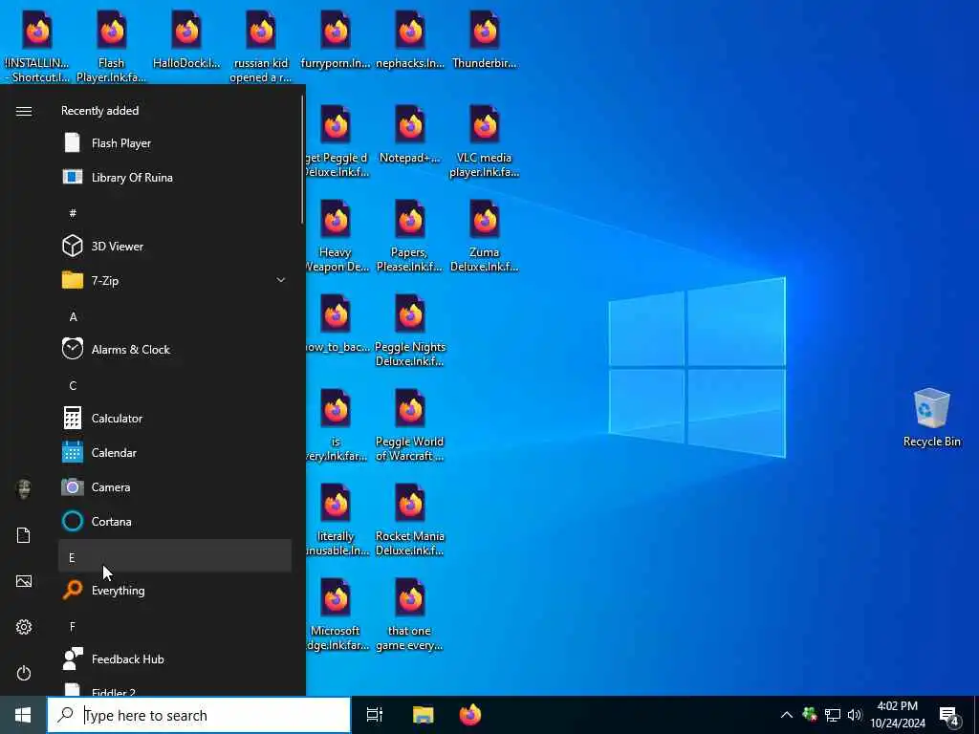Screen dimensions: 979x734
Task: Open 3D Viewer app
Action: [x=175, y=246]
